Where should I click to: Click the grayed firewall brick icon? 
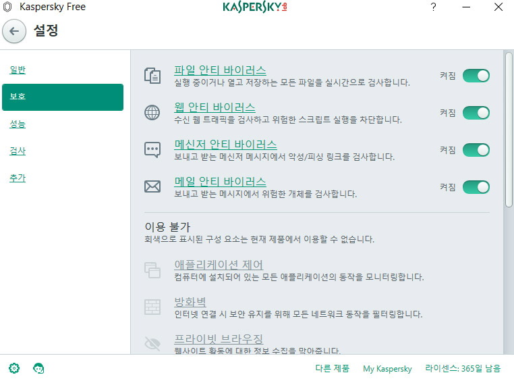pos(152,307)
